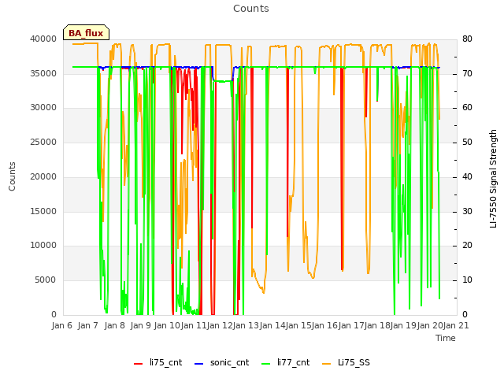The height and width of the screenshot is (378, 504).
Task: Click the Jan 7 date label
Action: point(88,325)
